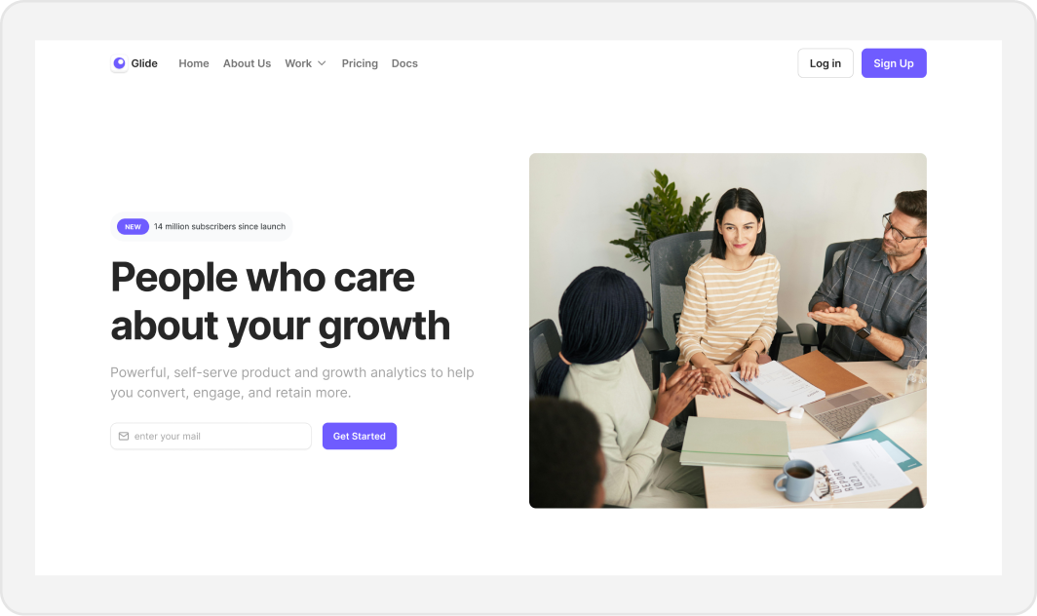Open the Home nav link
1037x616 pixels.
pos(194,63)
